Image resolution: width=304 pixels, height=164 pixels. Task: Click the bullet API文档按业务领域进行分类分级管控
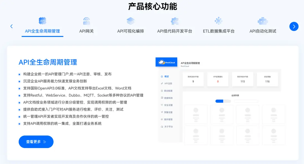click(75, 102)
